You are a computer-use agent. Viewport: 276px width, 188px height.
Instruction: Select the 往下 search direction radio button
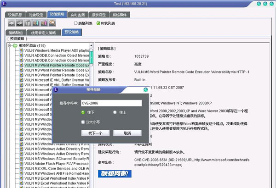[x=83, y=112]
